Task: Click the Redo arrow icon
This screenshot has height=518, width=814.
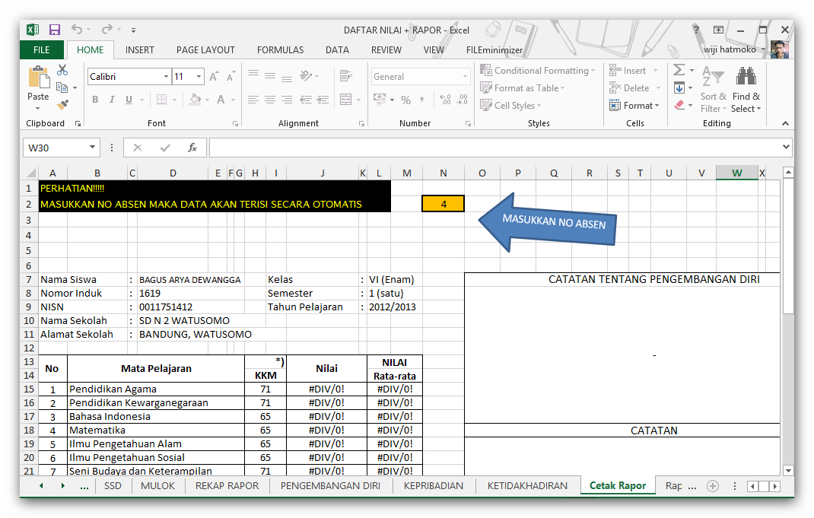Action: click(x=107, y=29)
